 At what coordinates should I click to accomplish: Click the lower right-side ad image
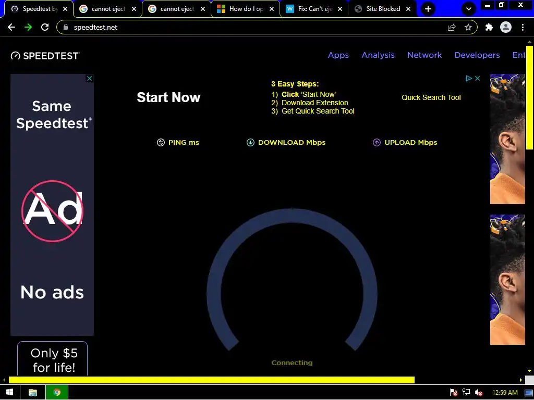click(507, 280)
